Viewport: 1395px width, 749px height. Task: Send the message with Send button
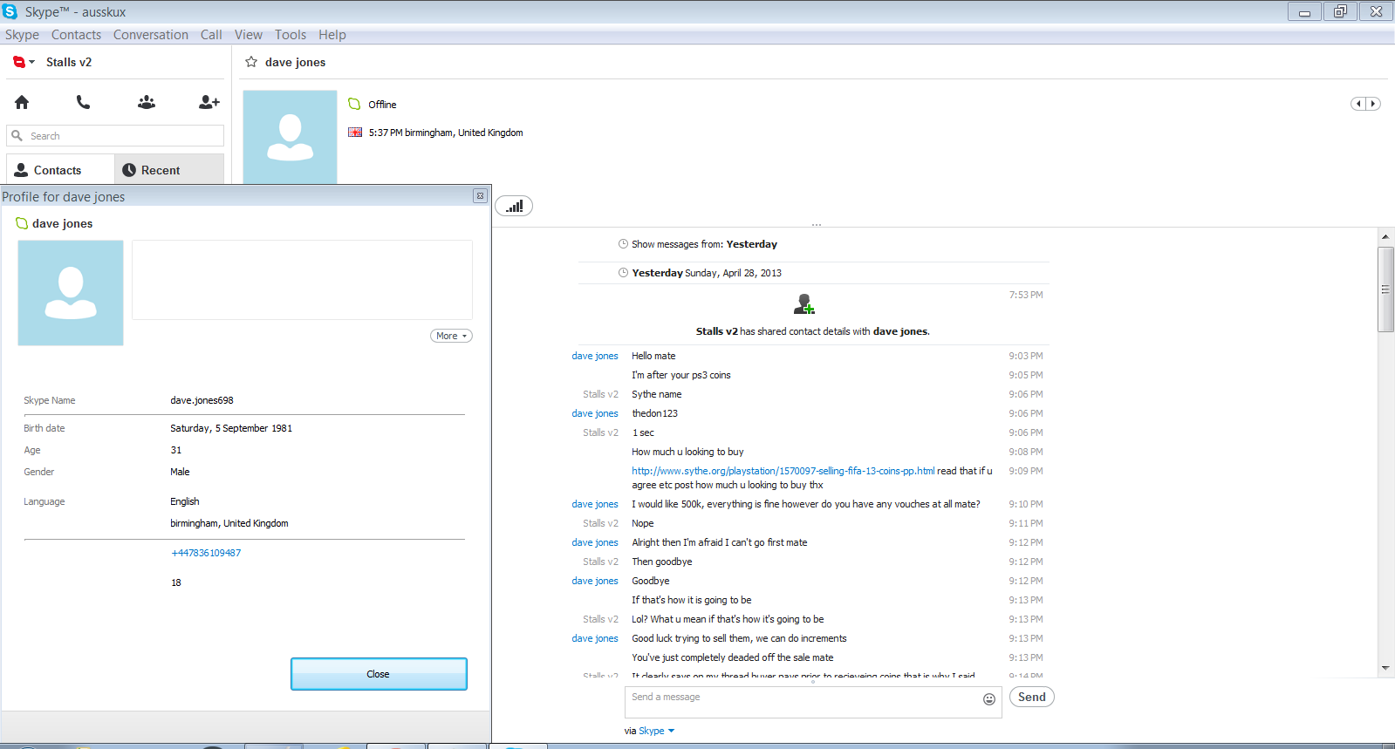pos(1032,697)
